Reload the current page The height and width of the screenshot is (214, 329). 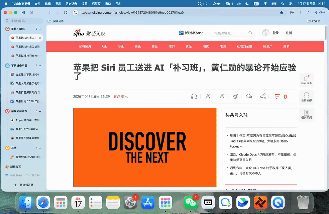(x=66, y=13)
